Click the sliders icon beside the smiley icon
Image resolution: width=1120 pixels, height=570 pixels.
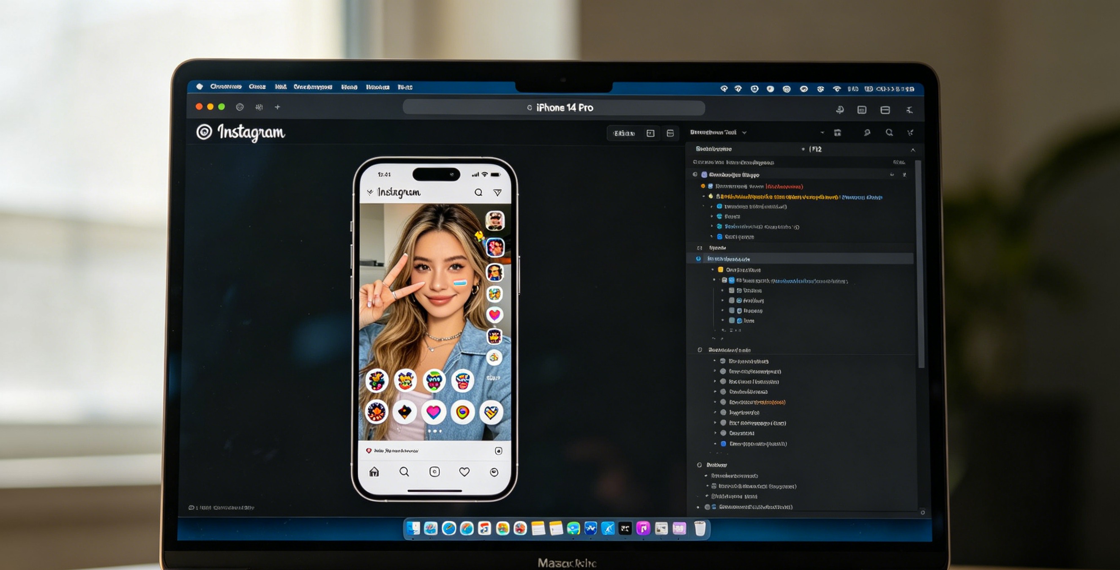[x=259, y=107]
